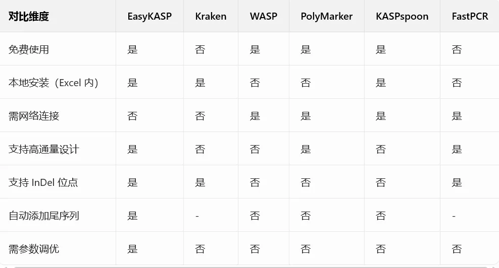Click EasyKASP's 是 cell in 需参数调优 row

pyautogui.click(x=132, y=249)
